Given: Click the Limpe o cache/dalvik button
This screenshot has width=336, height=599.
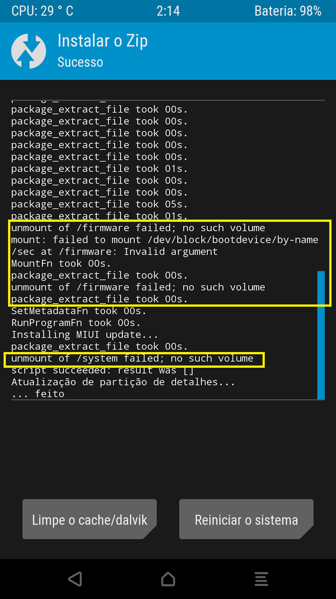Looking at the screenshot, I should (90, 520).
